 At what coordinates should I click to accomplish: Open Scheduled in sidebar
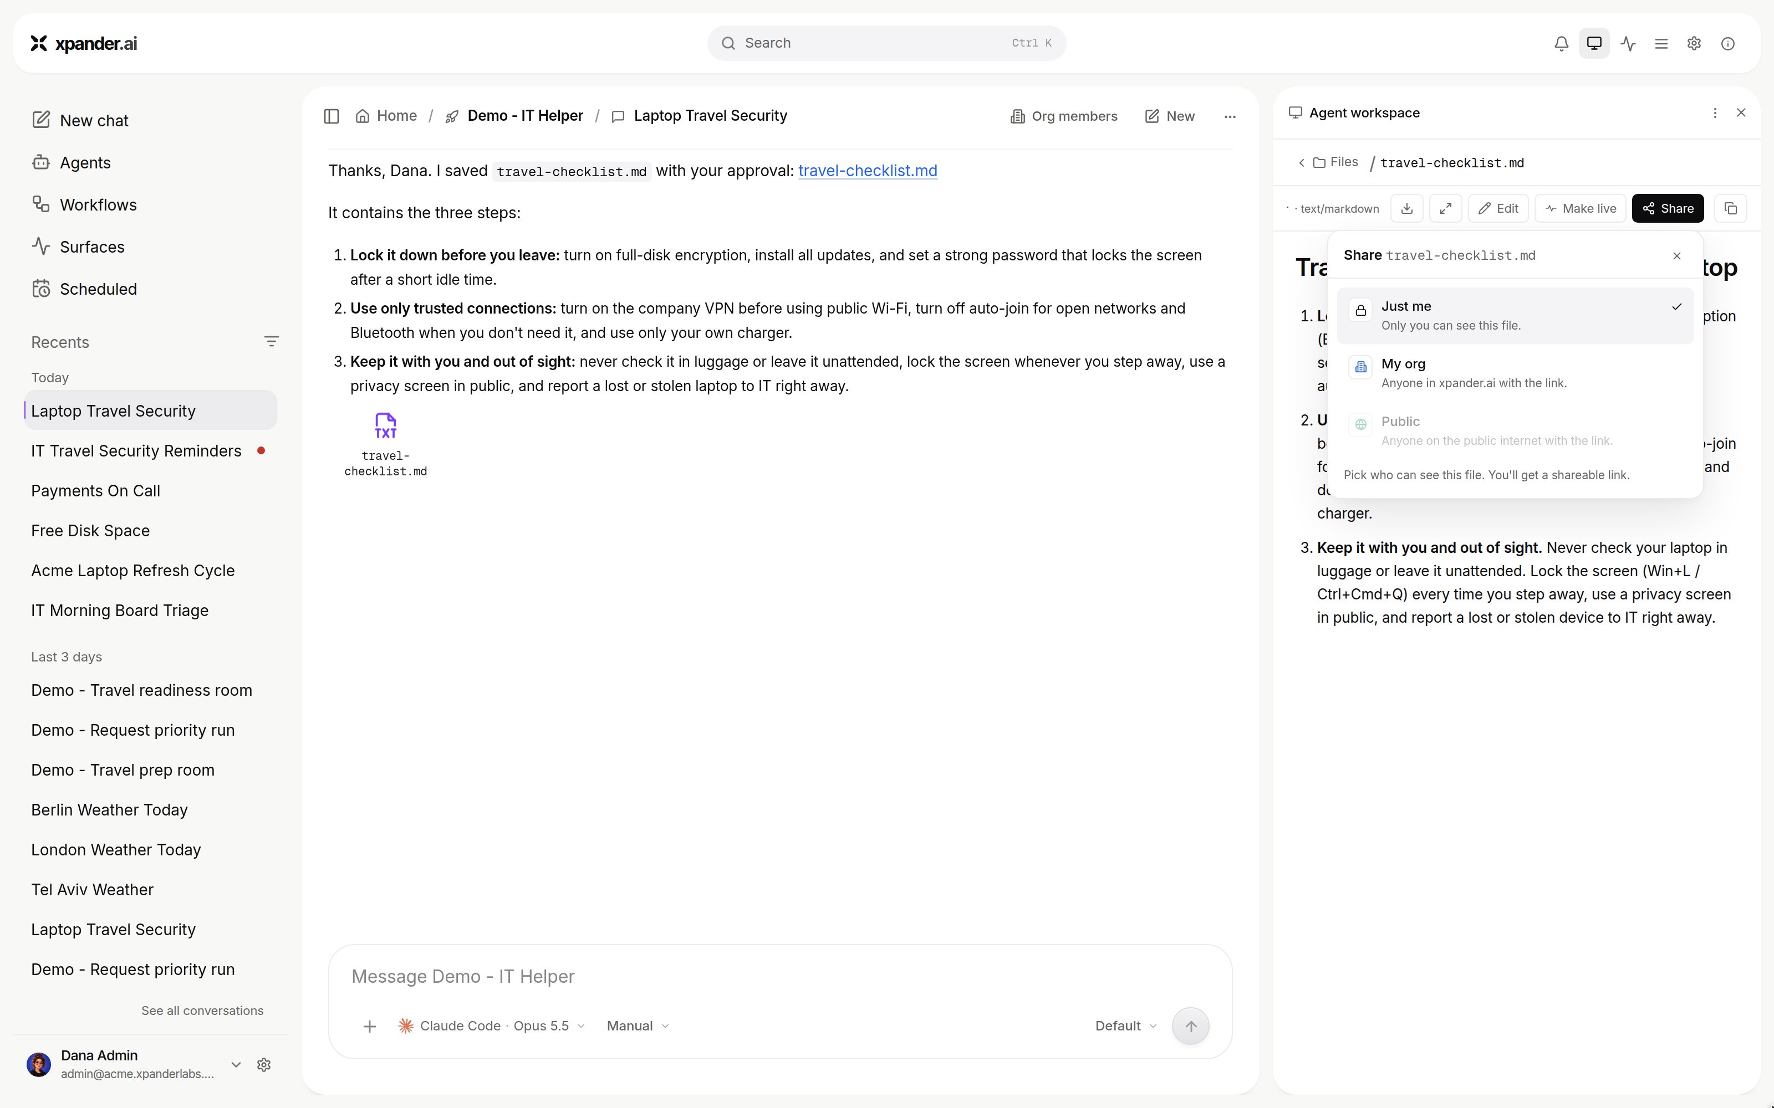pyautogui.click(x=84, y=289)
